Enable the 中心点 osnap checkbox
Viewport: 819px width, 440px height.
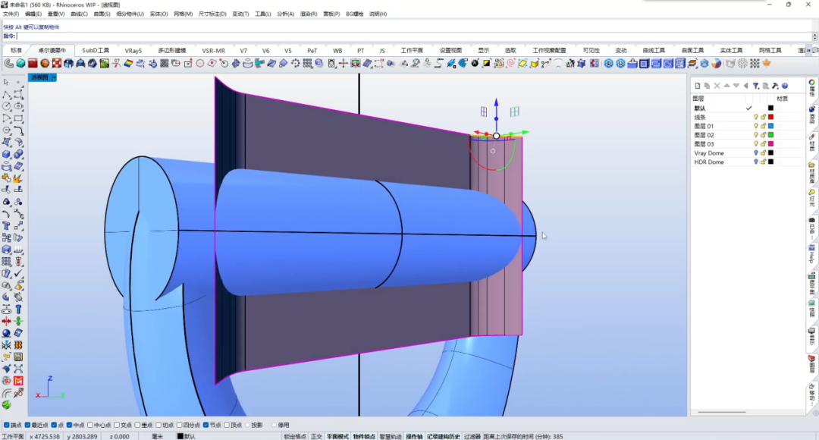click(90, 426)
